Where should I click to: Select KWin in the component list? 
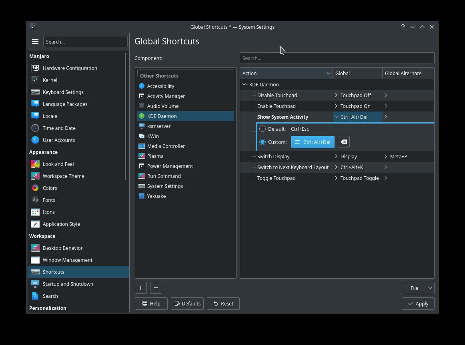tap(153, 136)
